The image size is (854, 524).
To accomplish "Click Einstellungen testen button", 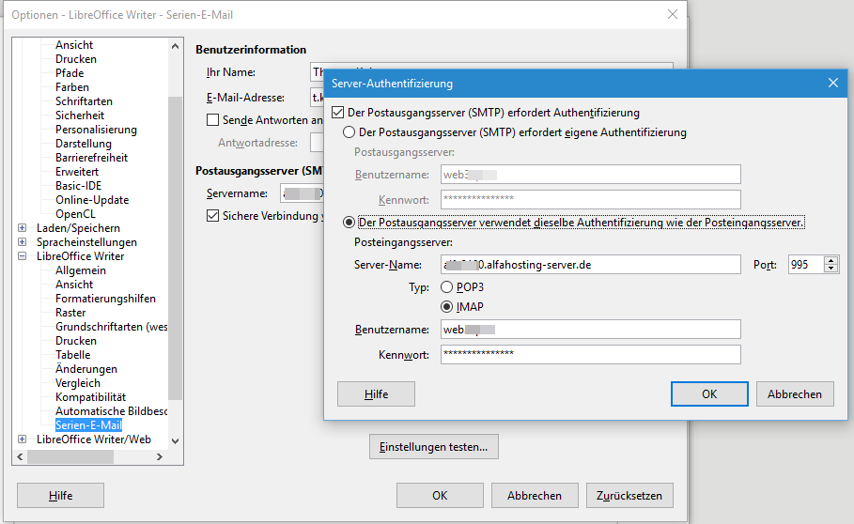I will point(433,447).
